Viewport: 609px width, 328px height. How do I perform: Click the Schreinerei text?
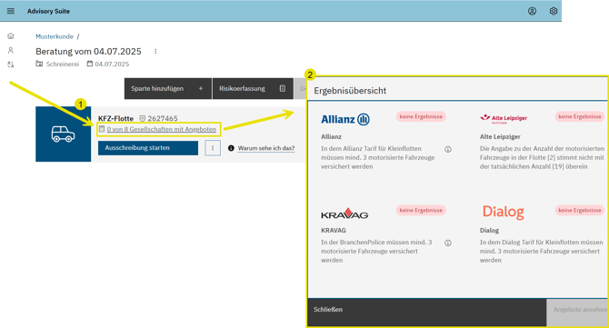click(x=63, y=64)
